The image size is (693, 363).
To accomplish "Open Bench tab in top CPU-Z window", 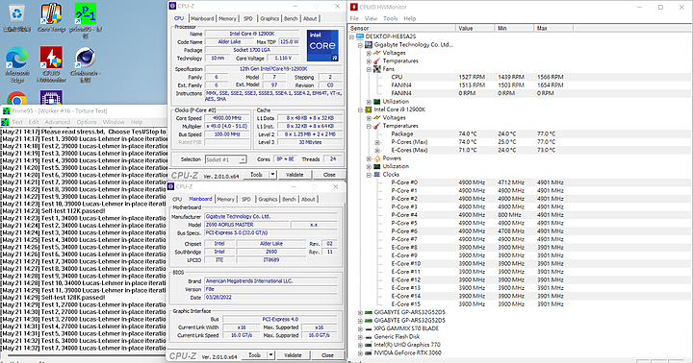I will click(x=291, y=18).
